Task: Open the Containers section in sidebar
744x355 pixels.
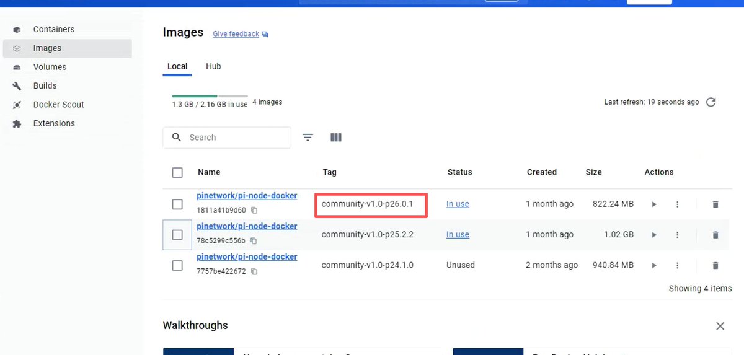Action: point(53,29)
